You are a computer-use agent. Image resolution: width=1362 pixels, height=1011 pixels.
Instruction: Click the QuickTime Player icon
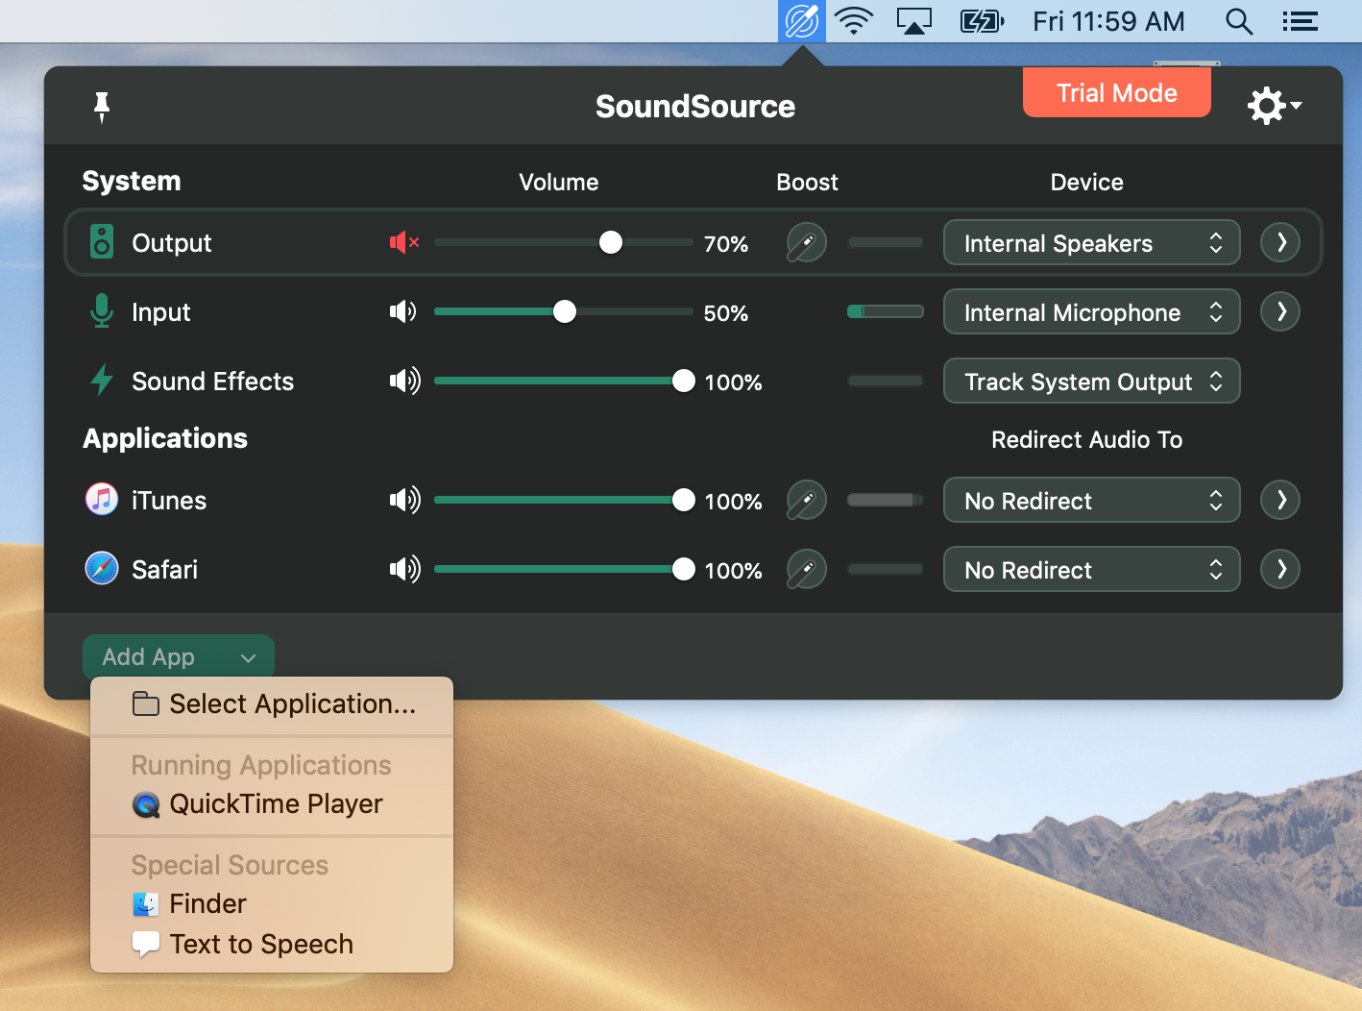coord(146,804)
